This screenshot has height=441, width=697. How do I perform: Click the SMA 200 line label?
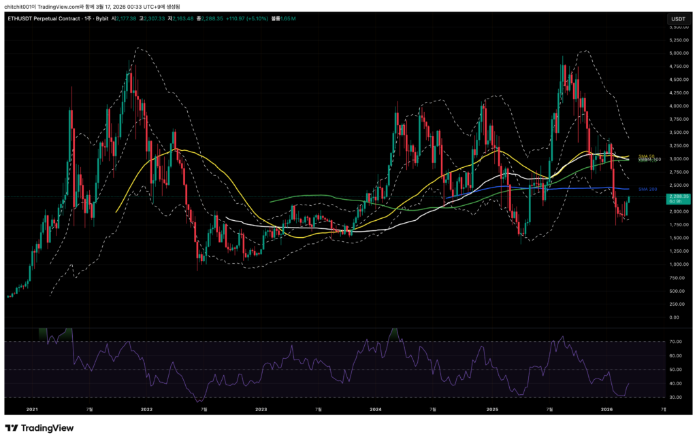click(646, 189)
